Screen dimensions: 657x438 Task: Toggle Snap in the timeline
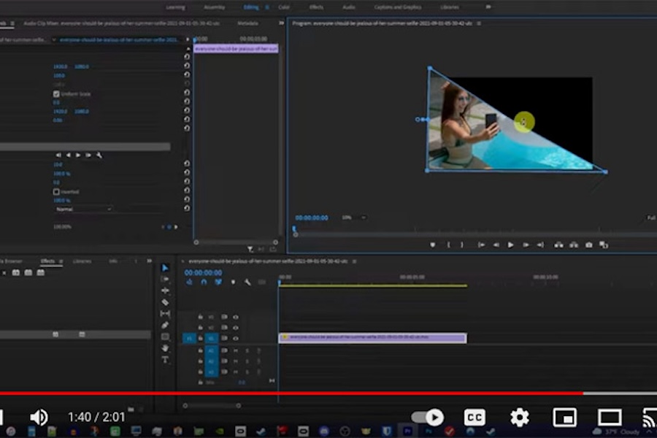(x=204, y=282)
